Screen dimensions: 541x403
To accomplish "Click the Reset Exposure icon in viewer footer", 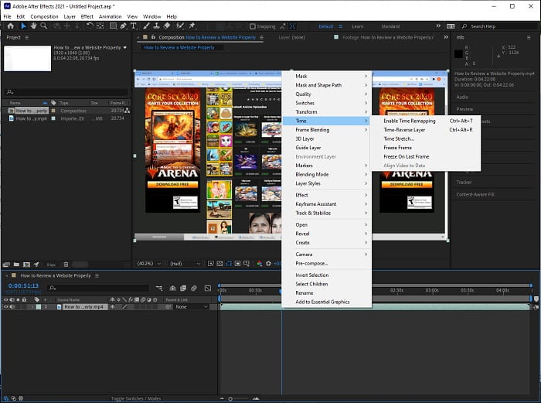I will click(268, 264).
